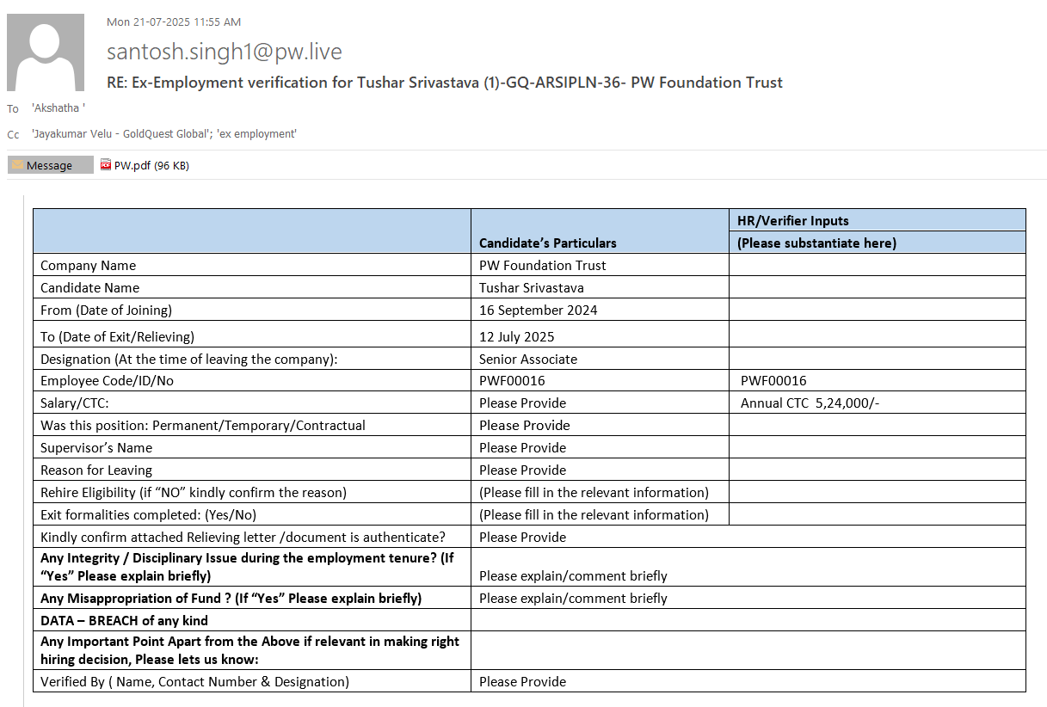Image resolution: width=1047 pixels, height=707 pixels.
Task: Click the 'HR/Verifier Inputs' header cell
Action: (x=878, y=220)
